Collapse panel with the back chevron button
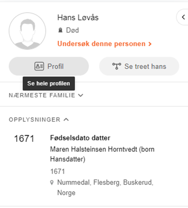 (x=183, y=17)
